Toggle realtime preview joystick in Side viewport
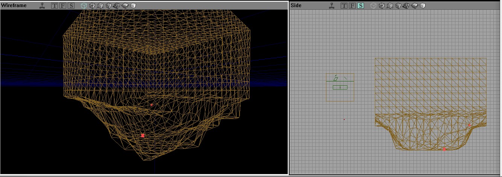The image size is (502, 177). tap(332, 6)
